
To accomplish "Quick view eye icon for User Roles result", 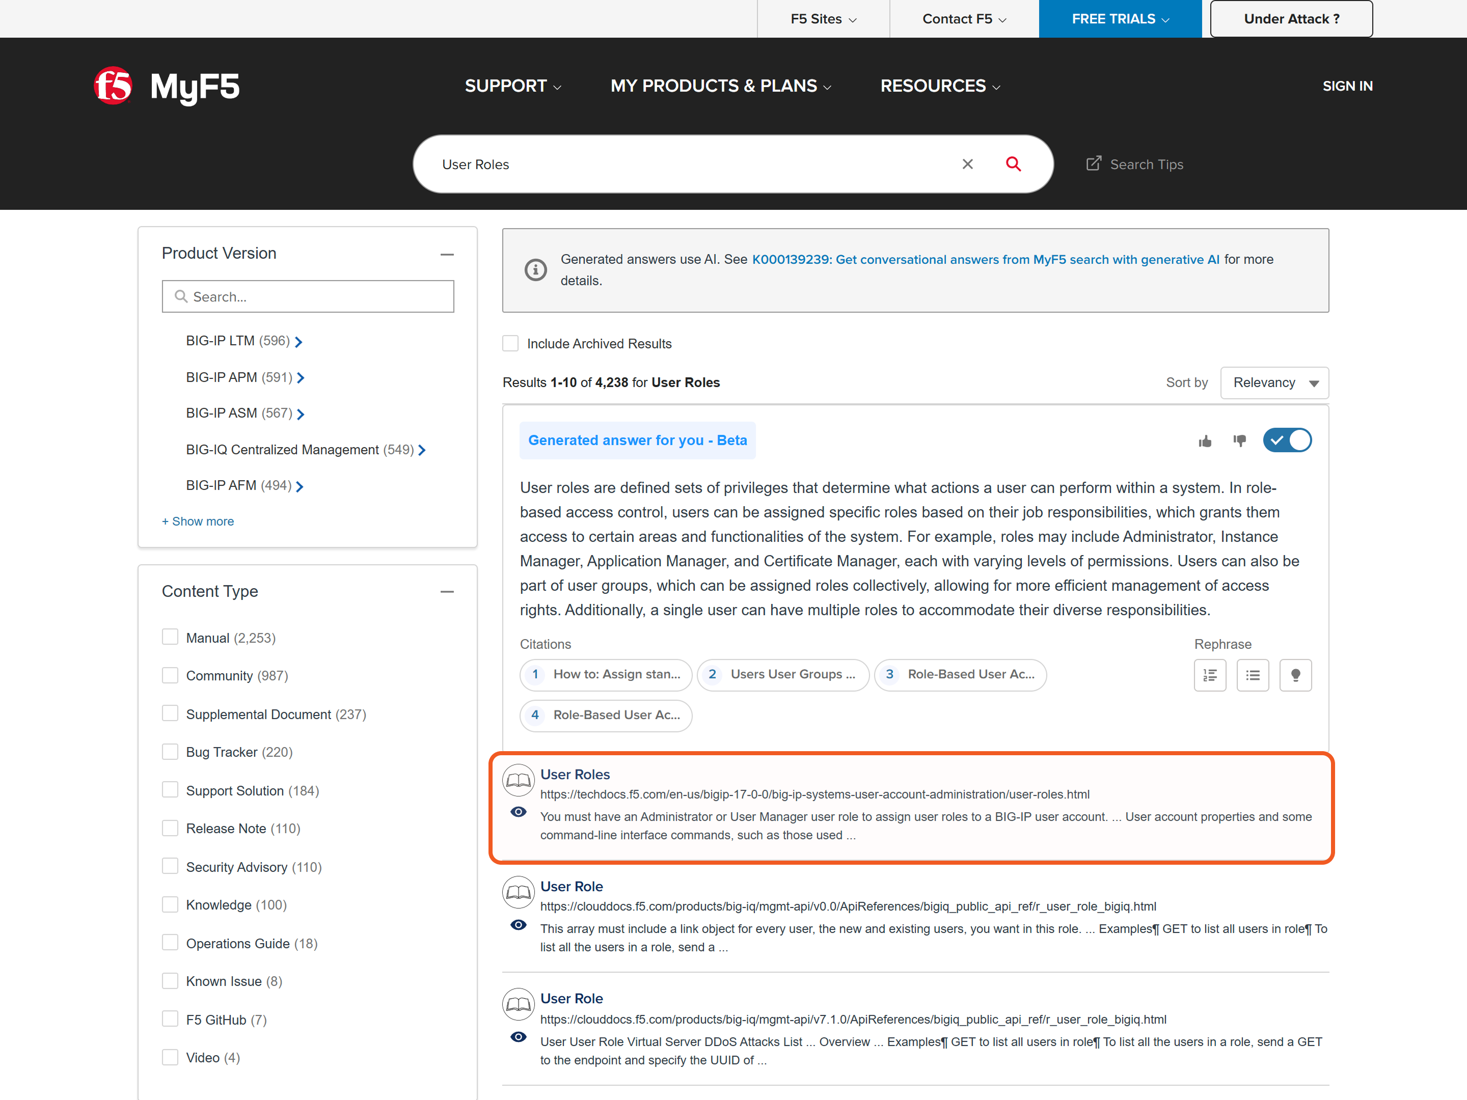I will (x=519, y=812).
